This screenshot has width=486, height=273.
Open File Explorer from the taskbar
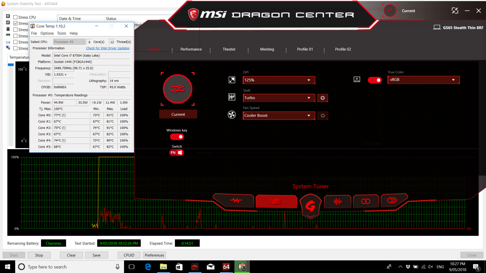click(x=163, y=267)
